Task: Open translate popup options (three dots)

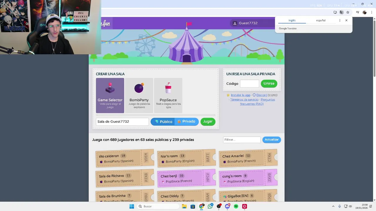Action: [340, 21]
